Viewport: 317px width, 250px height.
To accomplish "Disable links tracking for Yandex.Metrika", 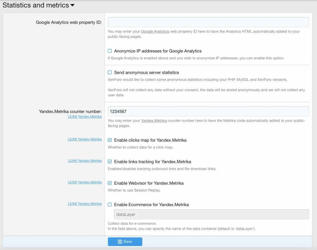I will [x=110, y=162].
